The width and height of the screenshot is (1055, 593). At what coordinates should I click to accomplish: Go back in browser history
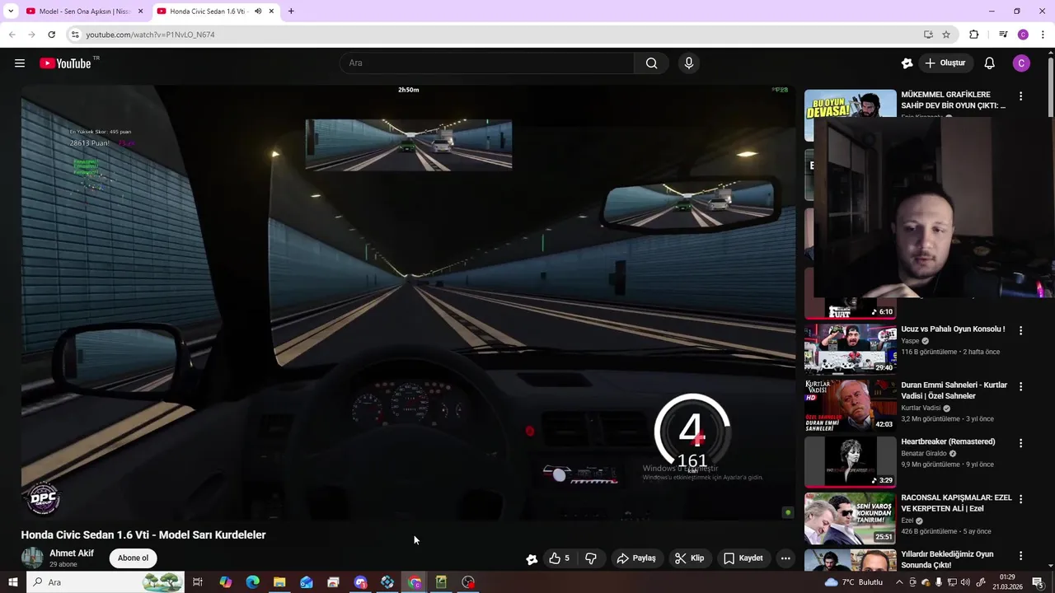(x=12, y=35)
